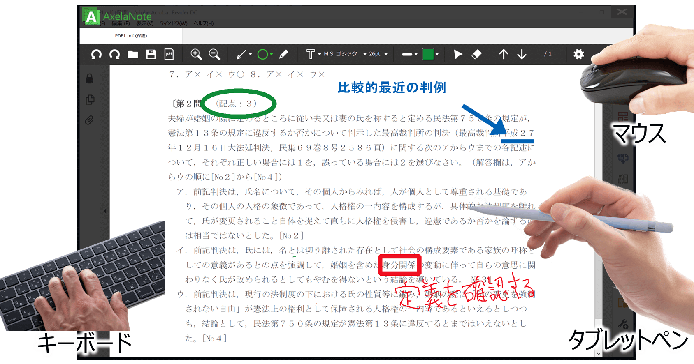This screenshot has height=364, width=694.
Task: Click the undo arrow icon
Action: 96,54
